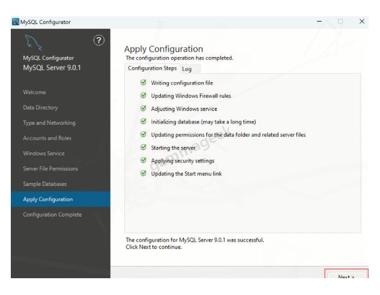Viewport: 380px width, 295px height.
Task: Click 'Writing configuration file' step text
Action: click(182, 83)
